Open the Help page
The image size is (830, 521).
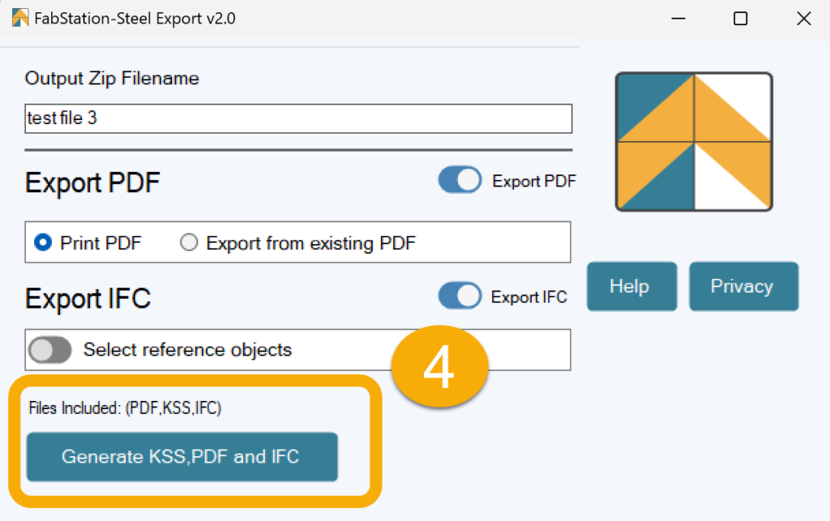[x=631, y=286]
